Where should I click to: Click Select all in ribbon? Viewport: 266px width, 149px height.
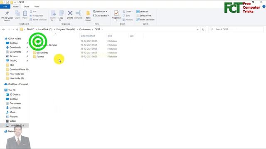[143, 12]
